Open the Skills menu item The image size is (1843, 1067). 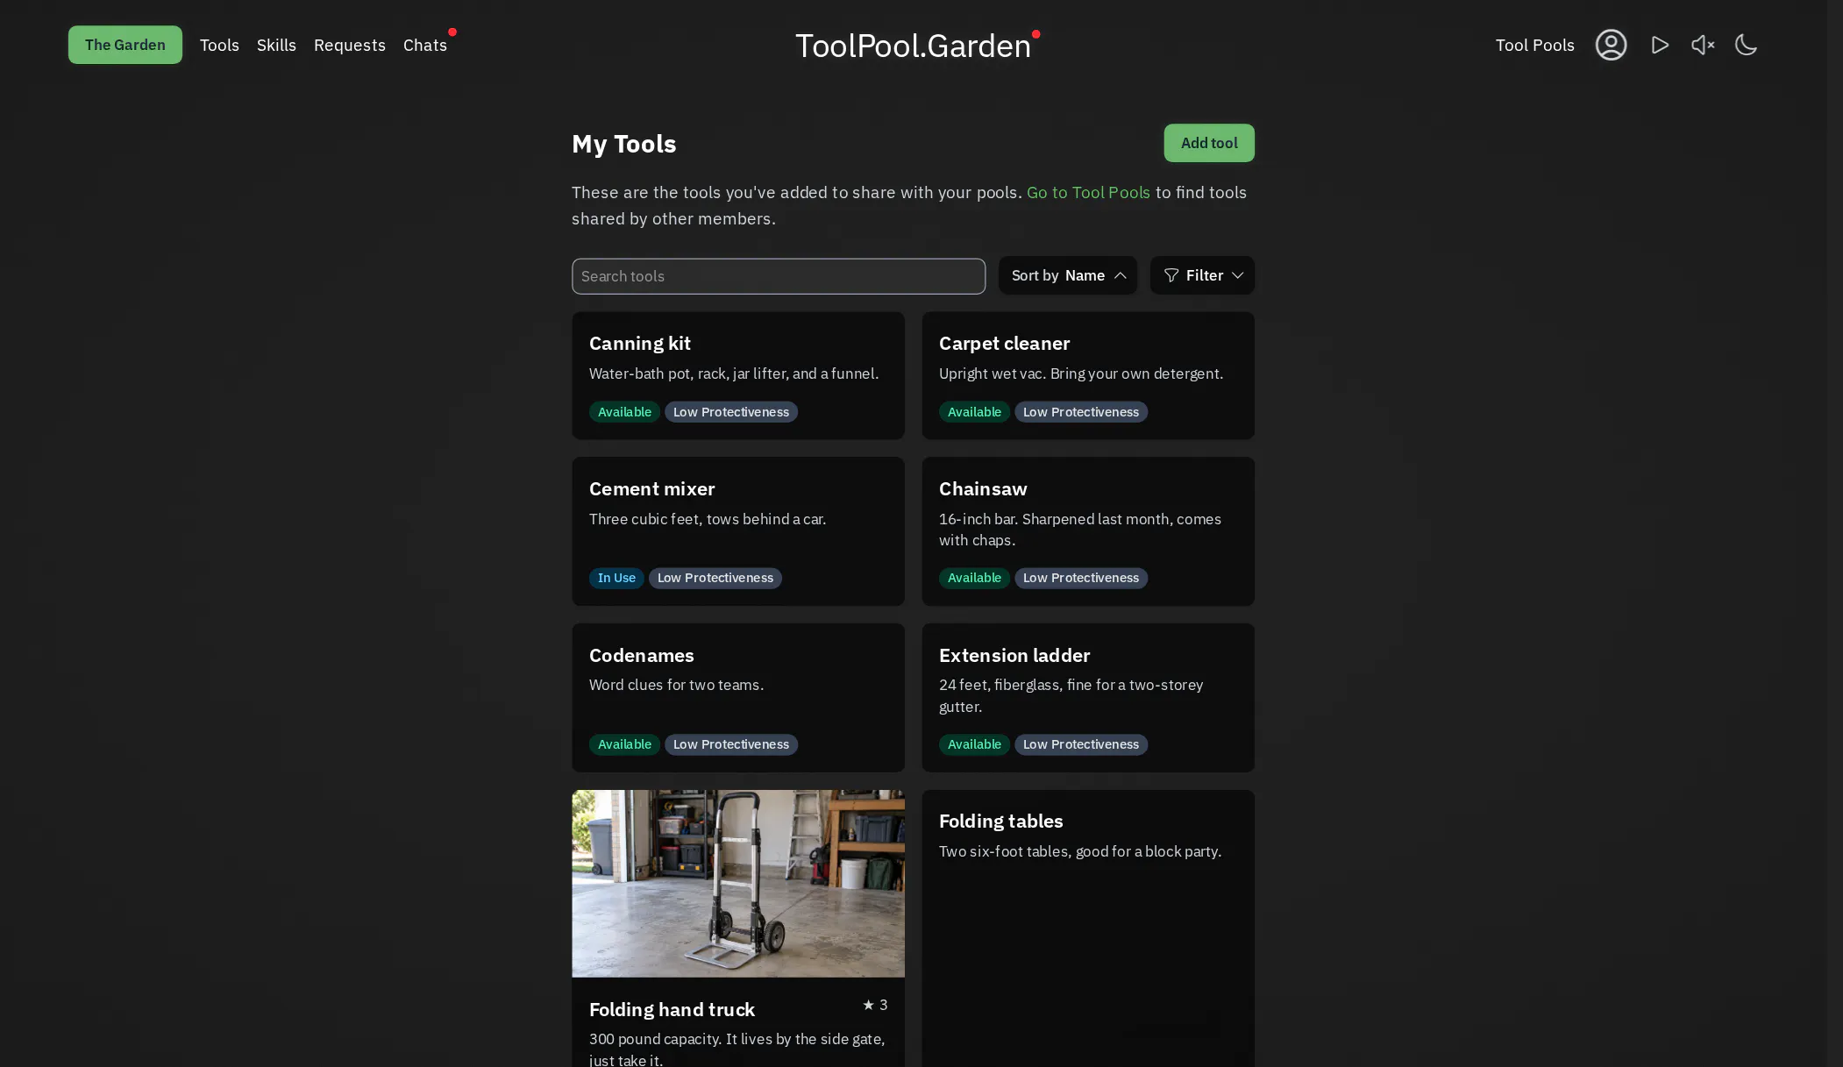coord(276,45)
